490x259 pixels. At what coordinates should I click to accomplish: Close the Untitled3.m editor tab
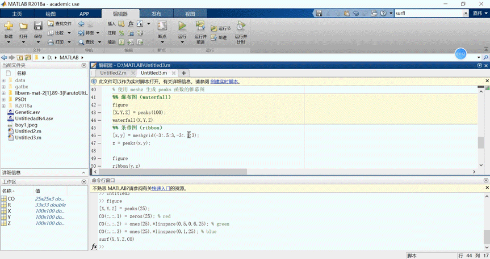pyautogui.click(x=173, y=73)
